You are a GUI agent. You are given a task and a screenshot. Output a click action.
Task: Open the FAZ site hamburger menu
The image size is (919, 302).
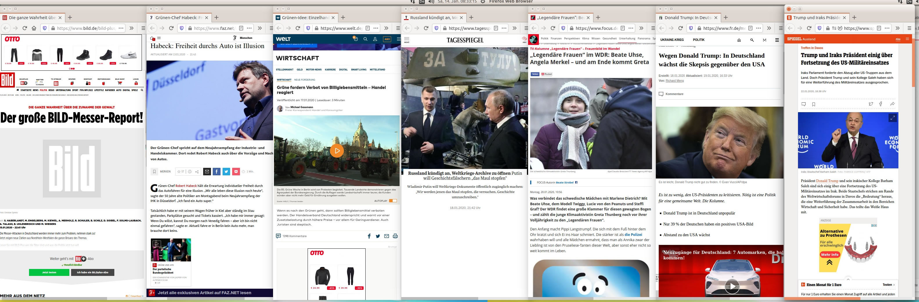click(159, 38)
